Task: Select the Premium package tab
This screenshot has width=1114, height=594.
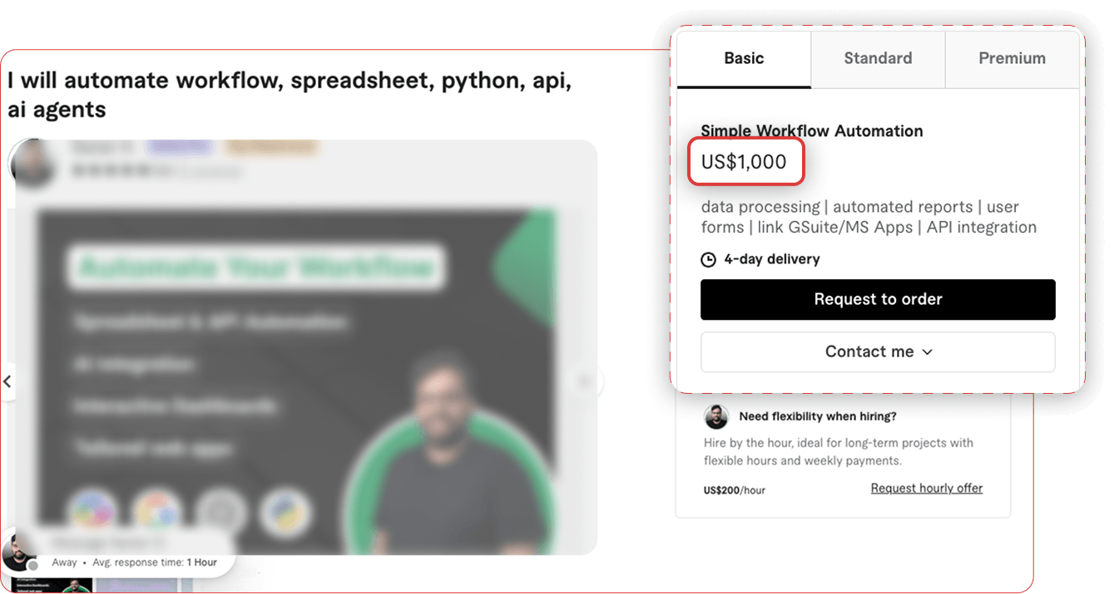Action: point(1012,59)
